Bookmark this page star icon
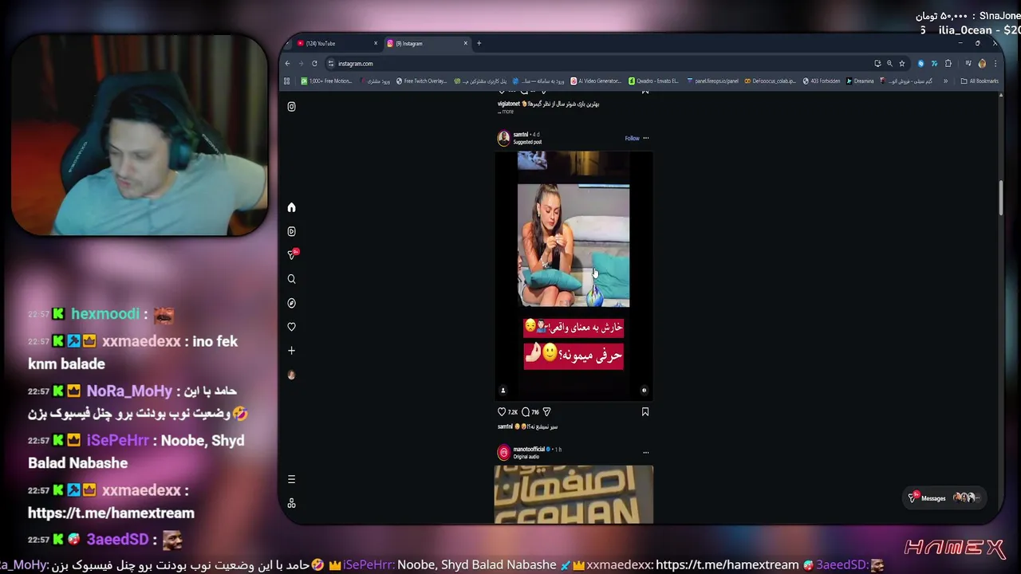The height and width of the screenshot is (574, 1021). pos(902,63)
